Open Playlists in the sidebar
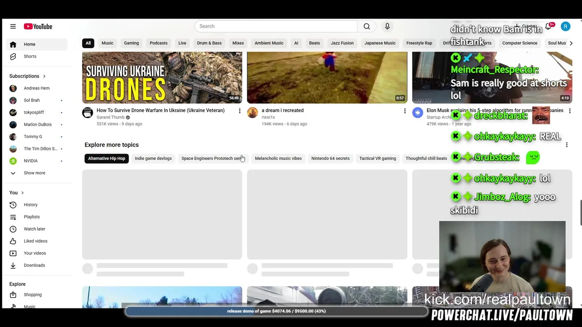The height and width of the screenshot is (327, 582). [37, 217]
